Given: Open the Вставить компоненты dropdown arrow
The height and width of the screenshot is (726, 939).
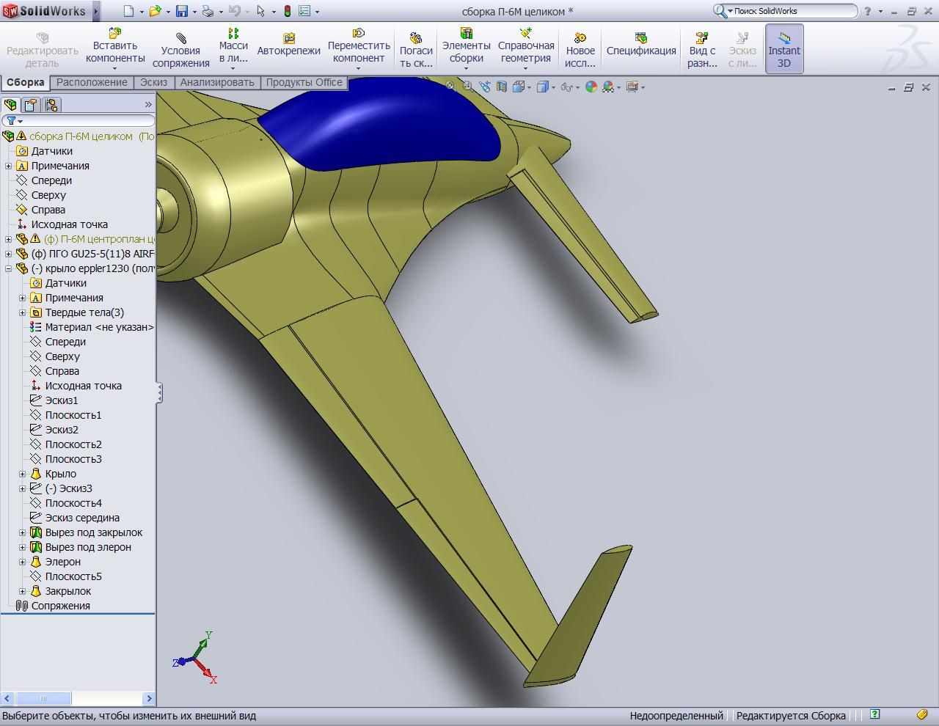Looking at the screenshot, I should 114,69.
